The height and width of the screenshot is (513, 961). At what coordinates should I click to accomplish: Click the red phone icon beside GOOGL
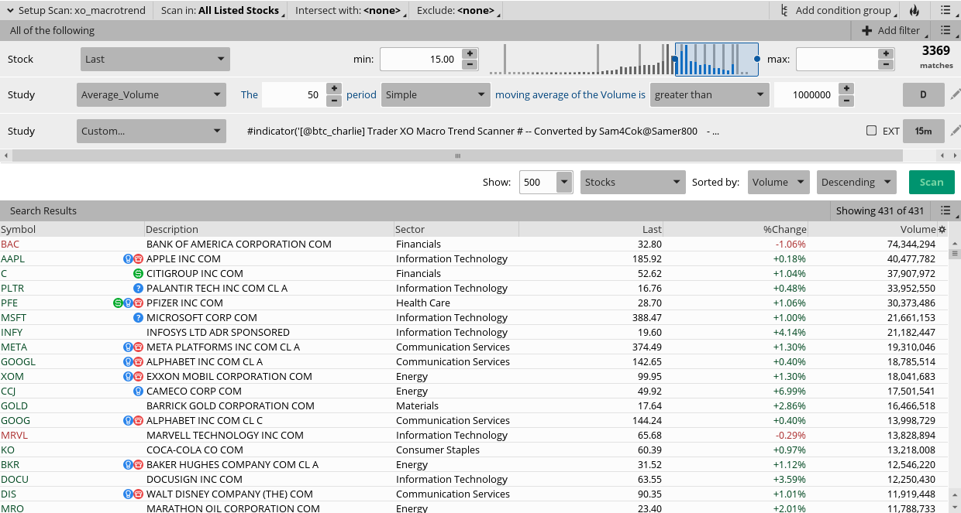(x=138, y=362)
